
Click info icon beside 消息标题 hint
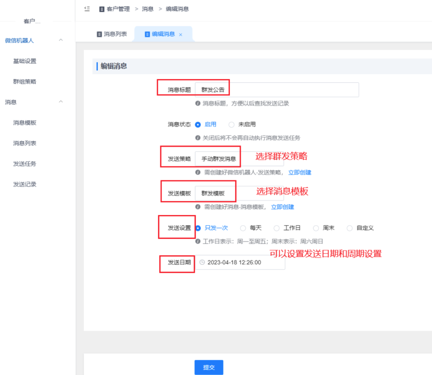pos(197,103)
